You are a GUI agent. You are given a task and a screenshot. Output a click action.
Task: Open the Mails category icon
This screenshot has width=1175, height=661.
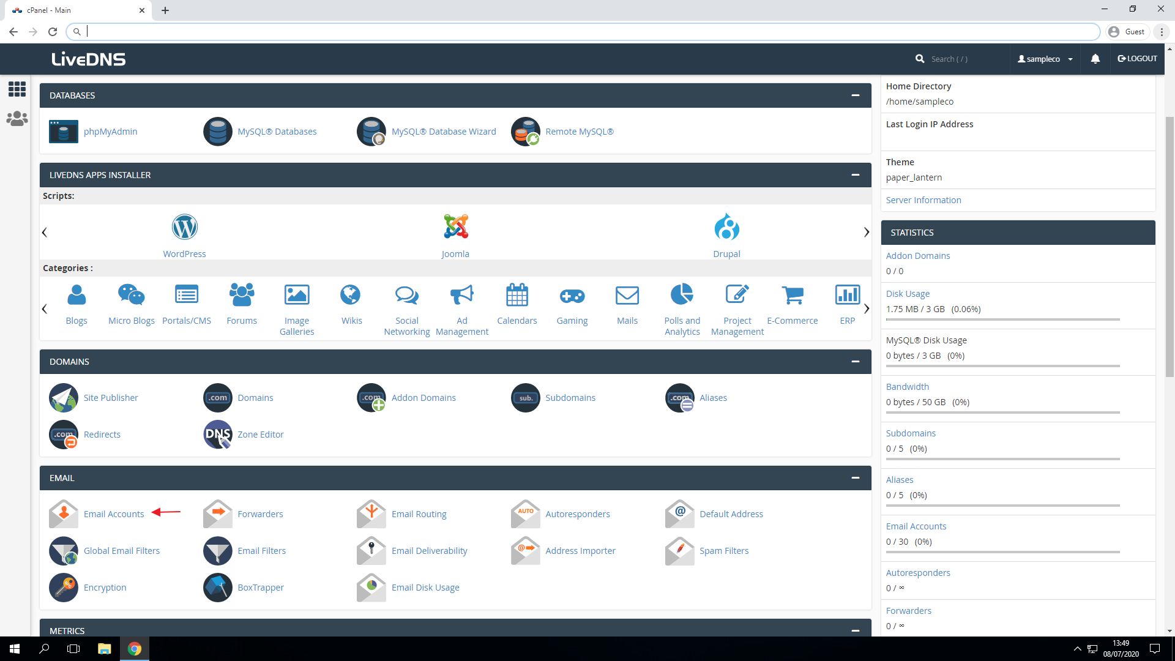point(627,295)
